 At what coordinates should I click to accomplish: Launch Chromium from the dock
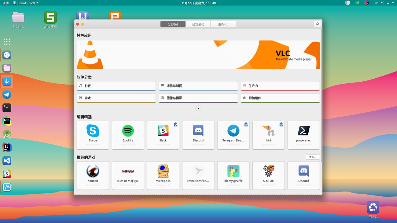pos(7,55)
